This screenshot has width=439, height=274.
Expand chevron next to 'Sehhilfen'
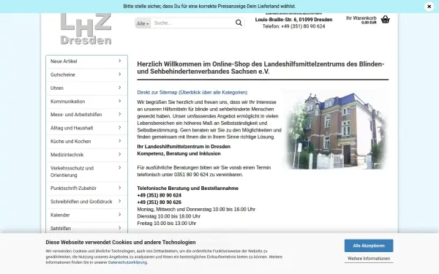pyautogui.click(x=119, y=228)
